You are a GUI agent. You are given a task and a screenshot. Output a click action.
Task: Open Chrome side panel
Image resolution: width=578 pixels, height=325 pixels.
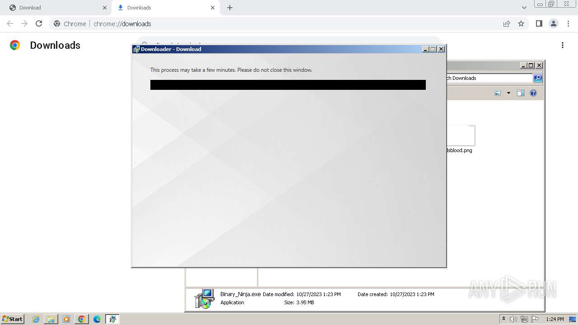point(539,23)
